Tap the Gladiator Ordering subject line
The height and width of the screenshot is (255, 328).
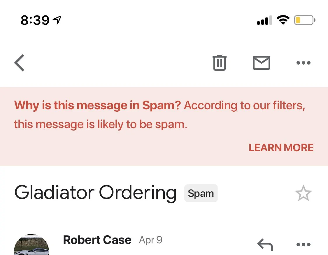pyautogui.click(x=95, y=193)
